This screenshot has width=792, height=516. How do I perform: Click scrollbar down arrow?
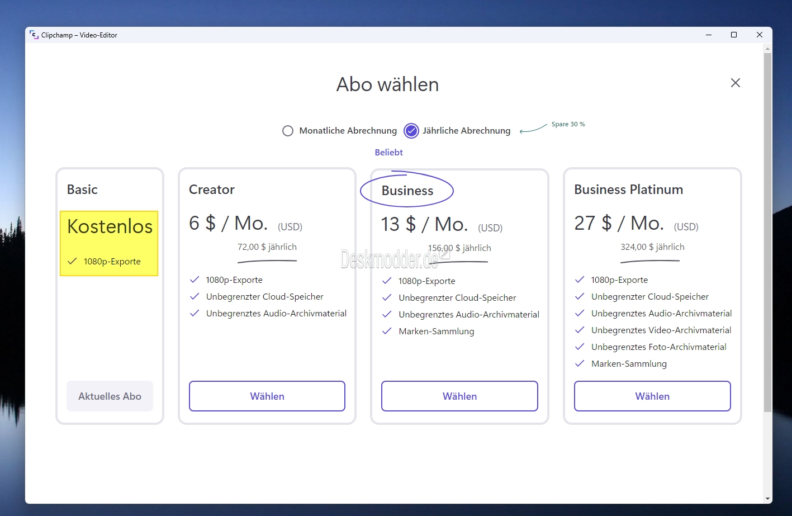pos(767,499)
